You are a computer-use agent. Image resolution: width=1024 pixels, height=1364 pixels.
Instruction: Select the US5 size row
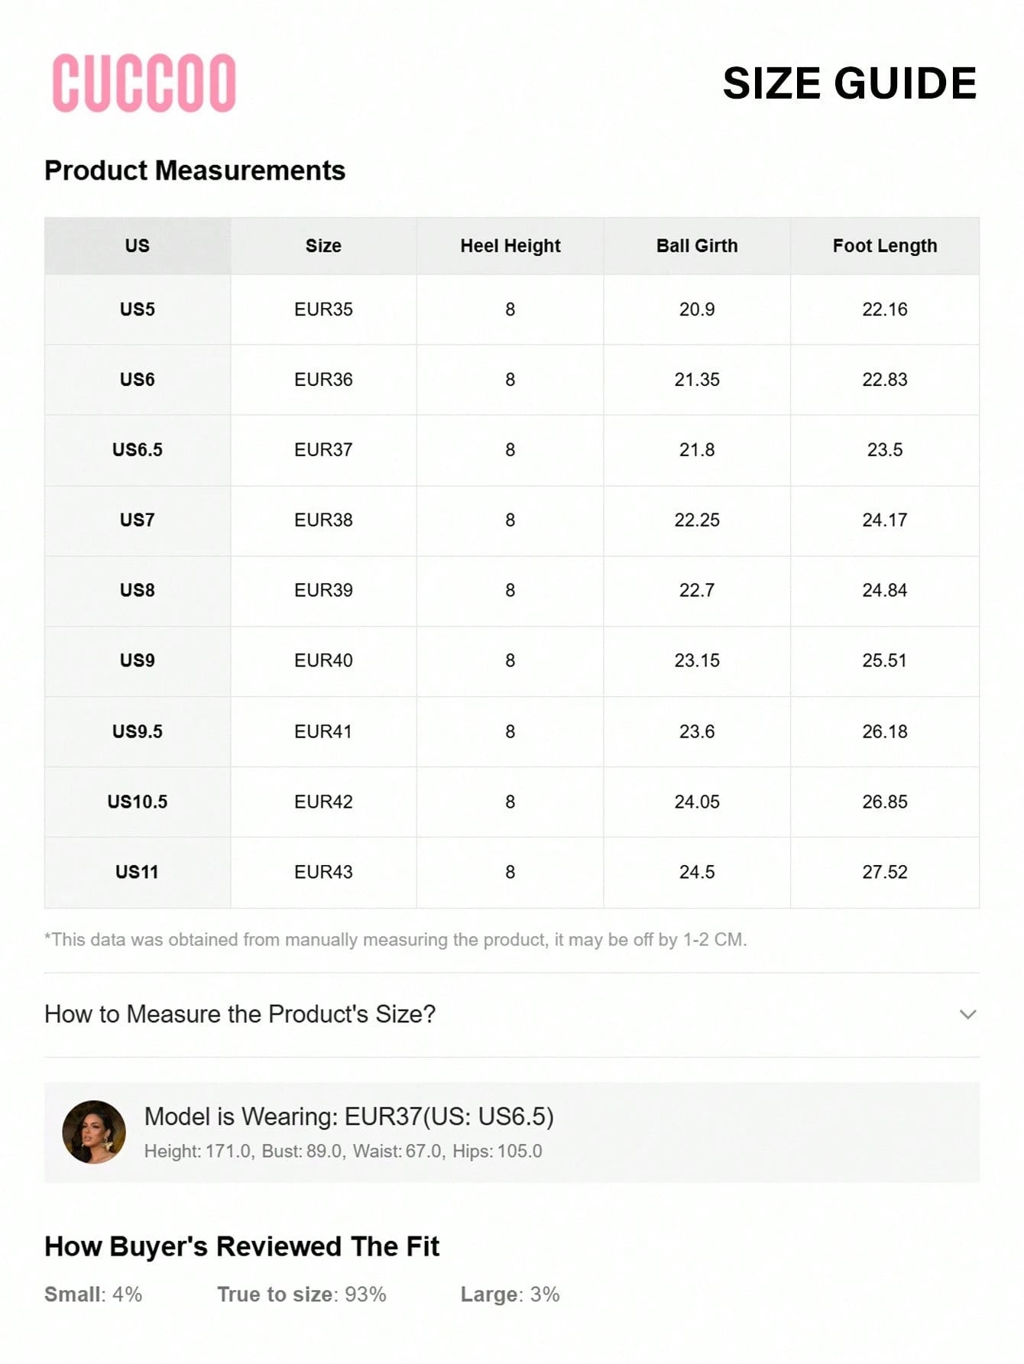click(138, 309)
